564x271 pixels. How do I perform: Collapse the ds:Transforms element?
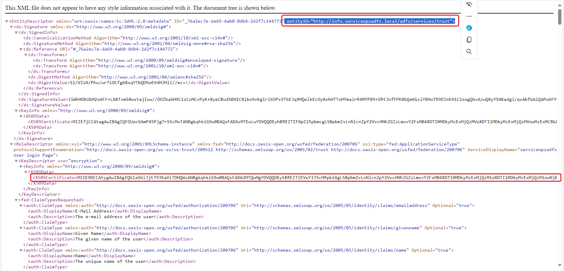point(25,55)
